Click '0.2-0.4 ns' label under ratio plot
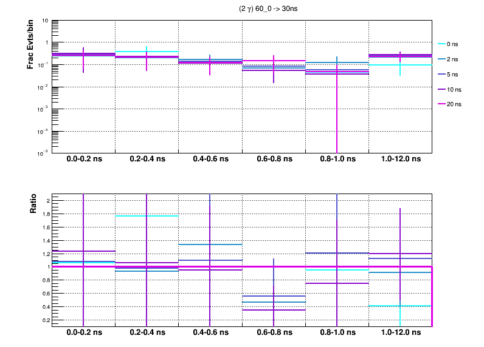Viewport: 484px width, 347px height. point(147,334)
